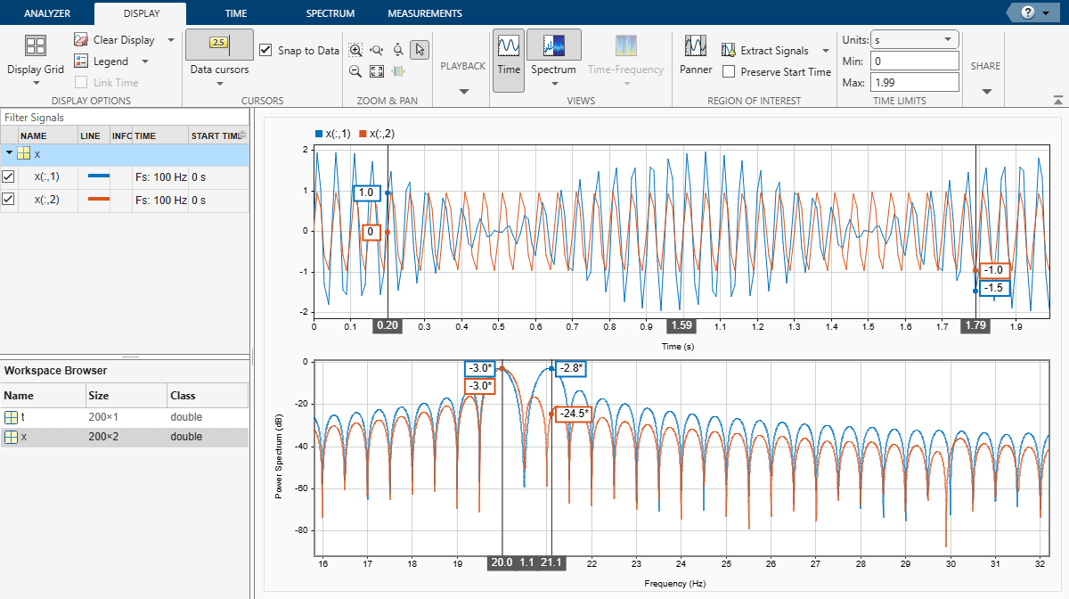Screen dimensions: 1069x599
Task: Select the Zoom in Y (vertical) tool
Action: (398, 51)
